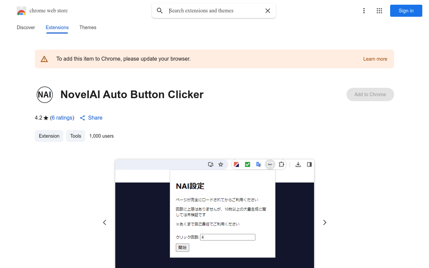Open the three-dot more options menu
The width and height of the screenshot is (429, 268).
(364, 11)
